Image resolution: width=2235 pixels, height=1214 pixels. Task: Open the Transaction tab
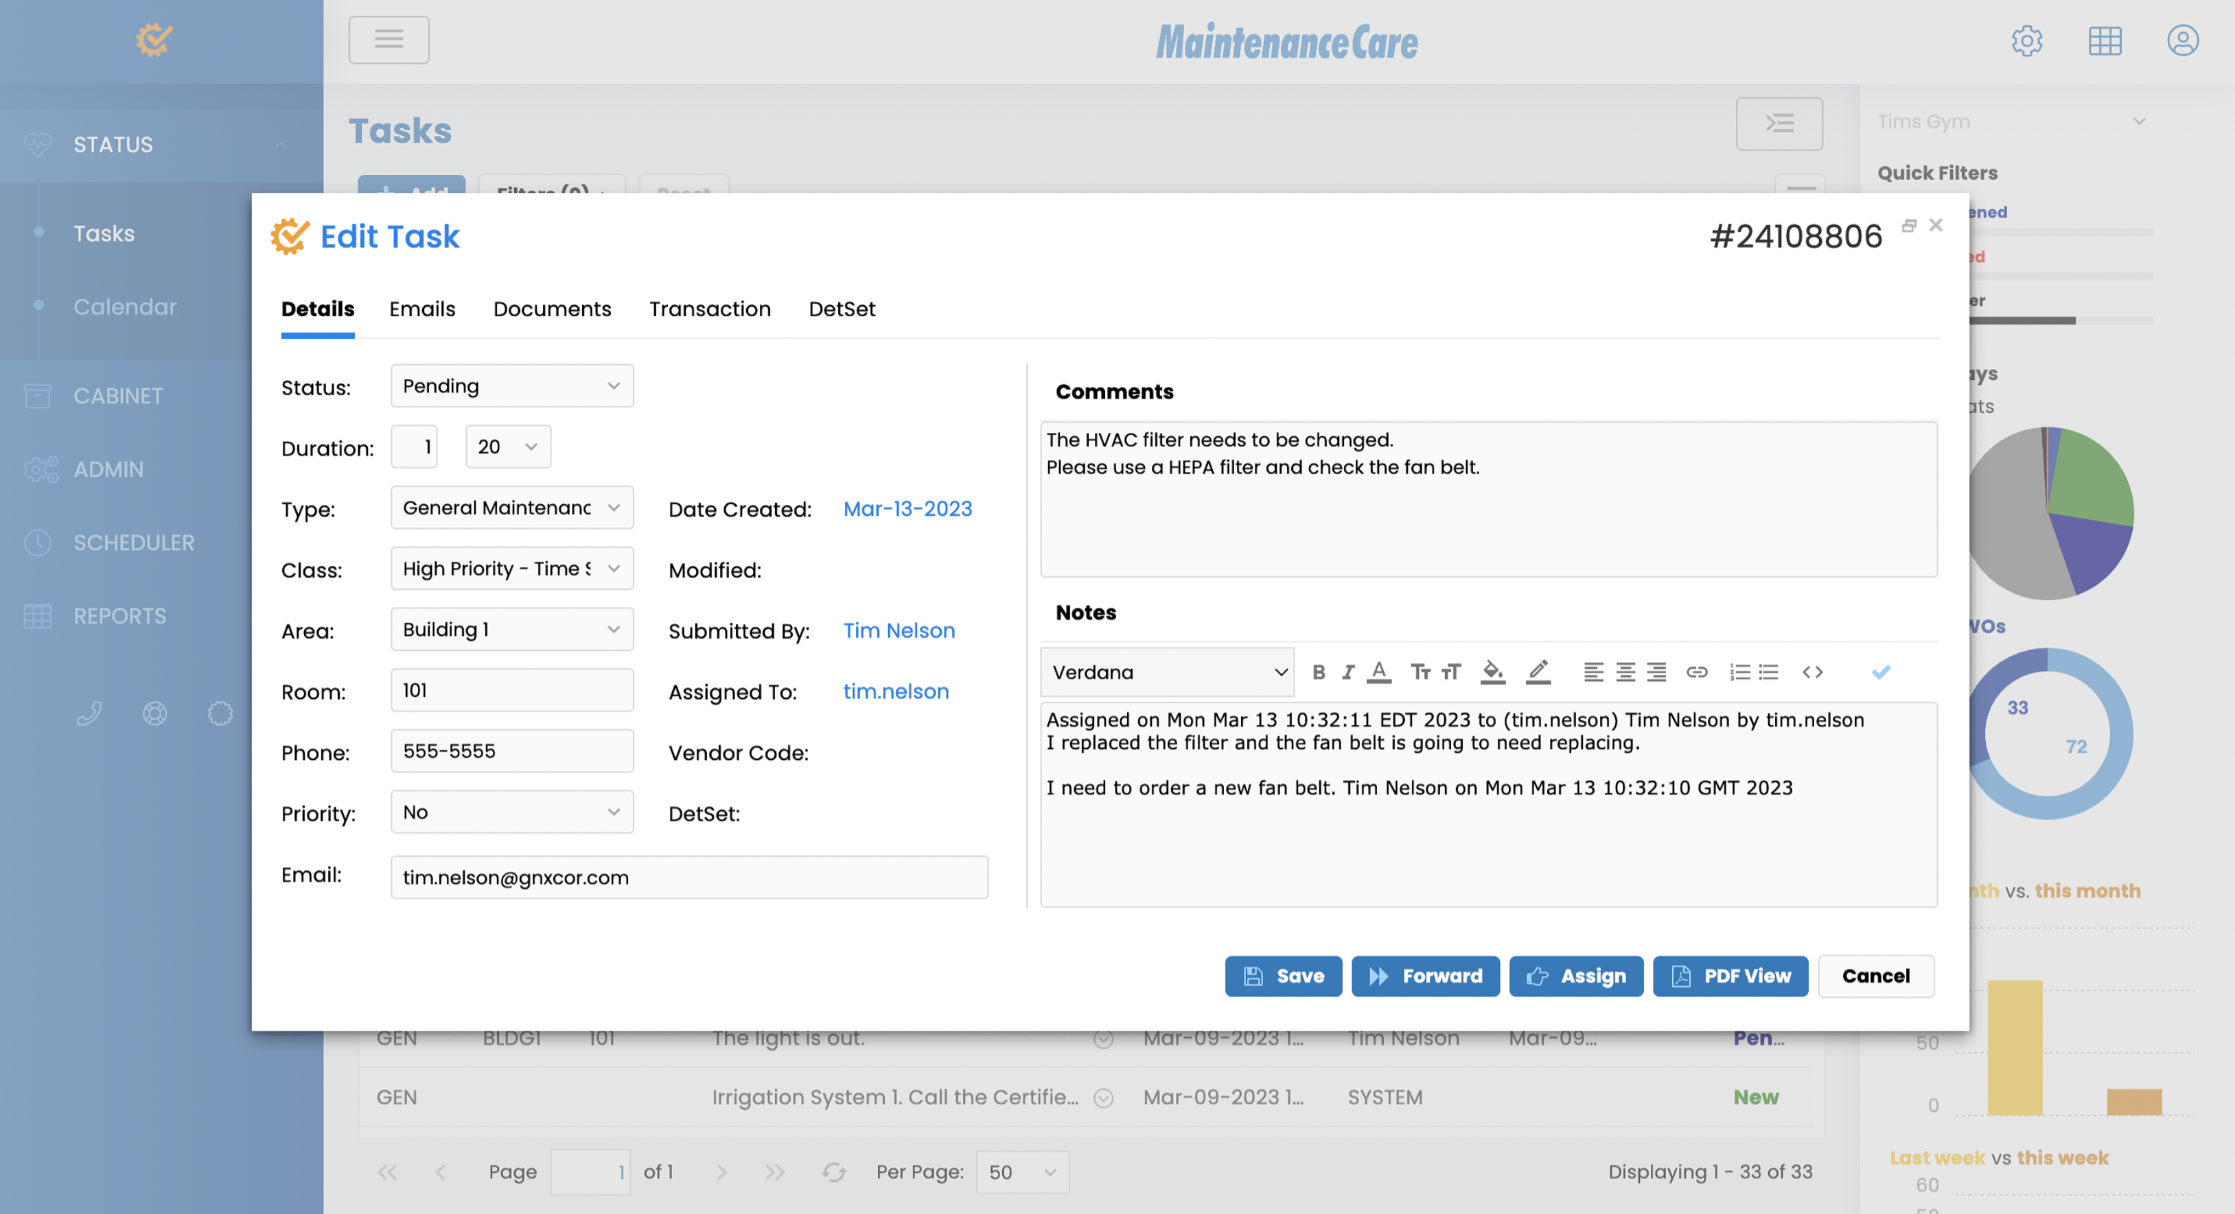pos(710,309)
